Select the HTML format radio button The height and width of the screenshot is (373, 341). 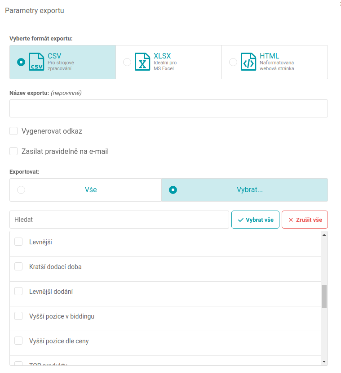pos(233,62)
